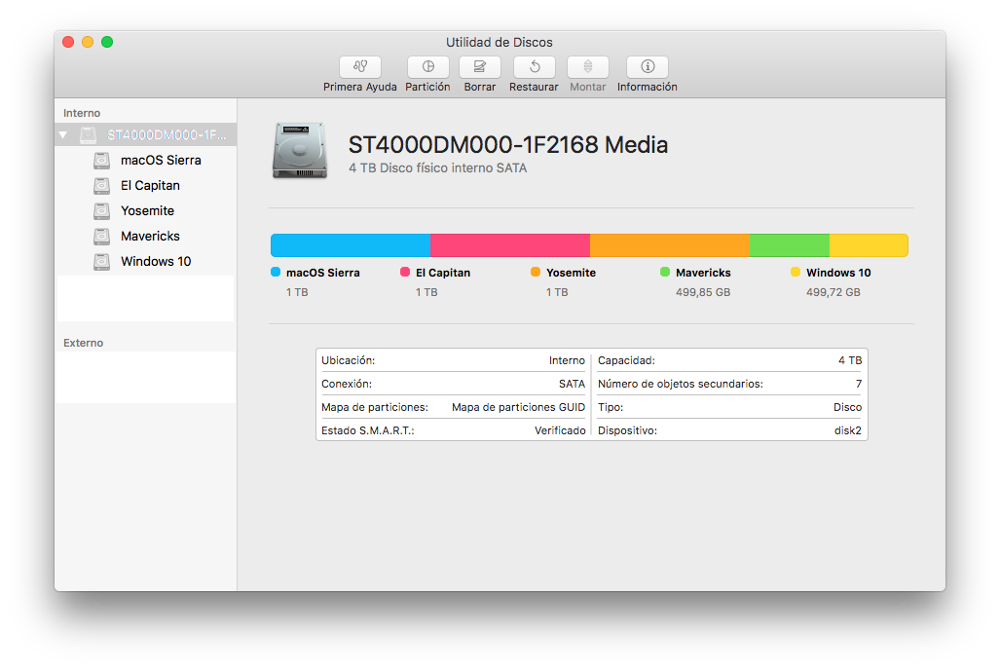The image size is (1000, 669).
Task: Click the ST4000DM000-1F2168 Media title
Action: pyautogui.click(x=508, y=145)
